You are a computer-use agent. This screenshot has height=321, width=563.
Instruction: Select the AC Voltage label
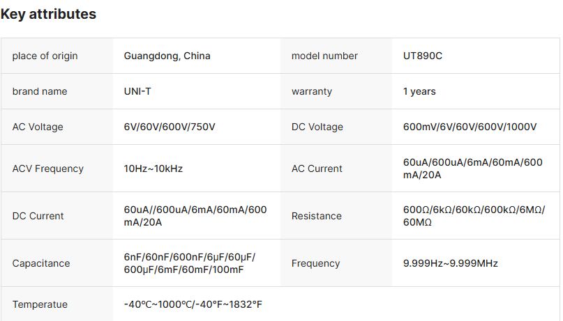[x=38, y=127]
